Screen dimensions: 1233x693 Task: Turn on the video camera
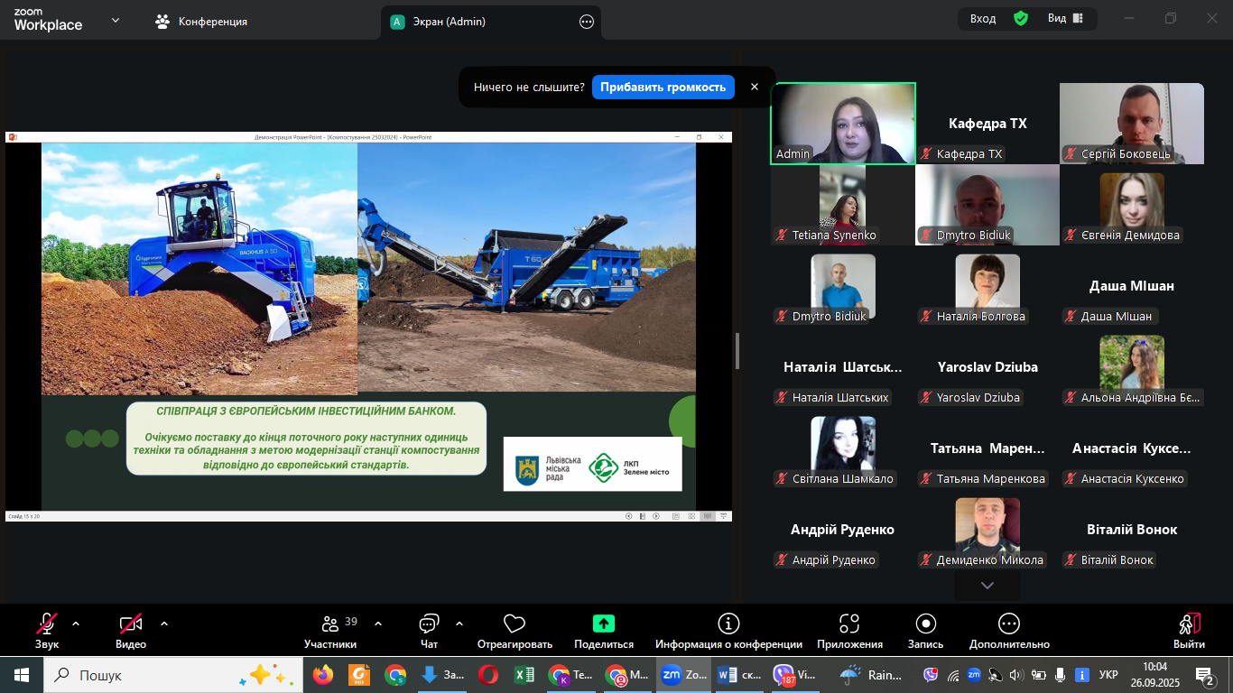click(x=131, y=624)
